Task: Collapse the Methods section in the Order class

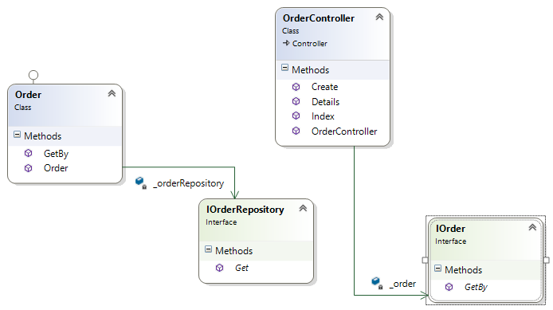Action: [x=17, y=135]
